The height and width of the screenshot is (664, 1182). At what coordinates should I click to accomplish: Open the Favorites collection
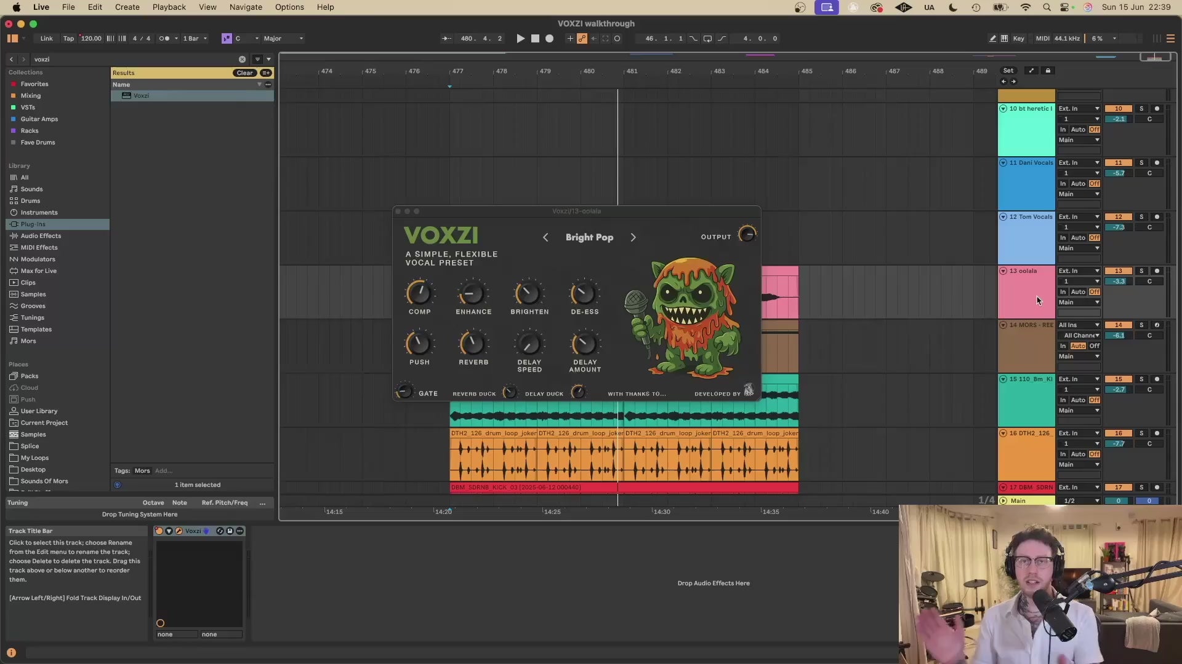(34, 84)
